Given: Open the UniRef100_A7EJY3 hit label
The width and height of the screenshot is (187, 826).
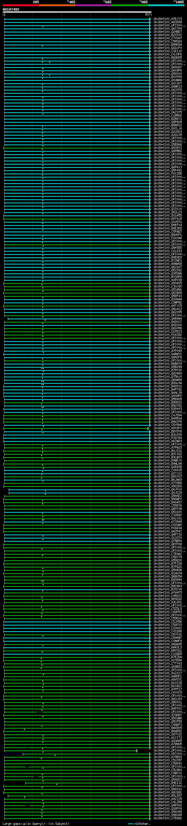Looking at the screenshot, I should 167,19.
